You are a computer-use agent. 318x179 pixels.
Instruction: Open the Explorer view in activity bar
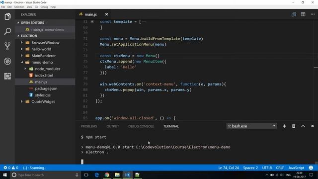pos(7,16)
